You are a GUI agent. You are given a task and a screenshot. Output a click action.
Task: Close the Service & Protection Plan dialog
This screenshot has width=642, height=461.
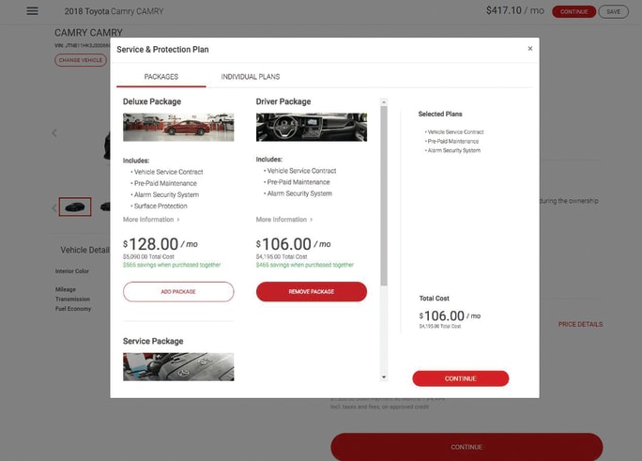click(530, 49)
